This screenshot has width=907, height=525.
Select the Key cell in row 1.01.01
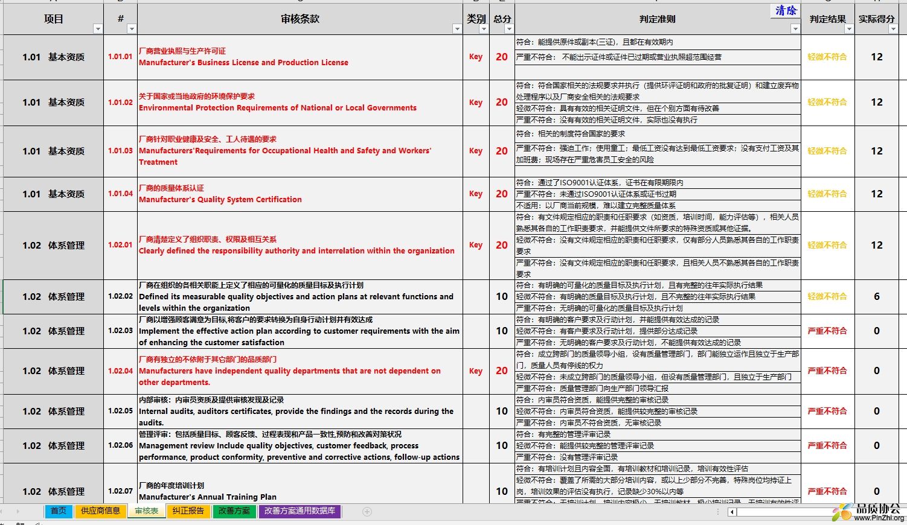(476, 57)
